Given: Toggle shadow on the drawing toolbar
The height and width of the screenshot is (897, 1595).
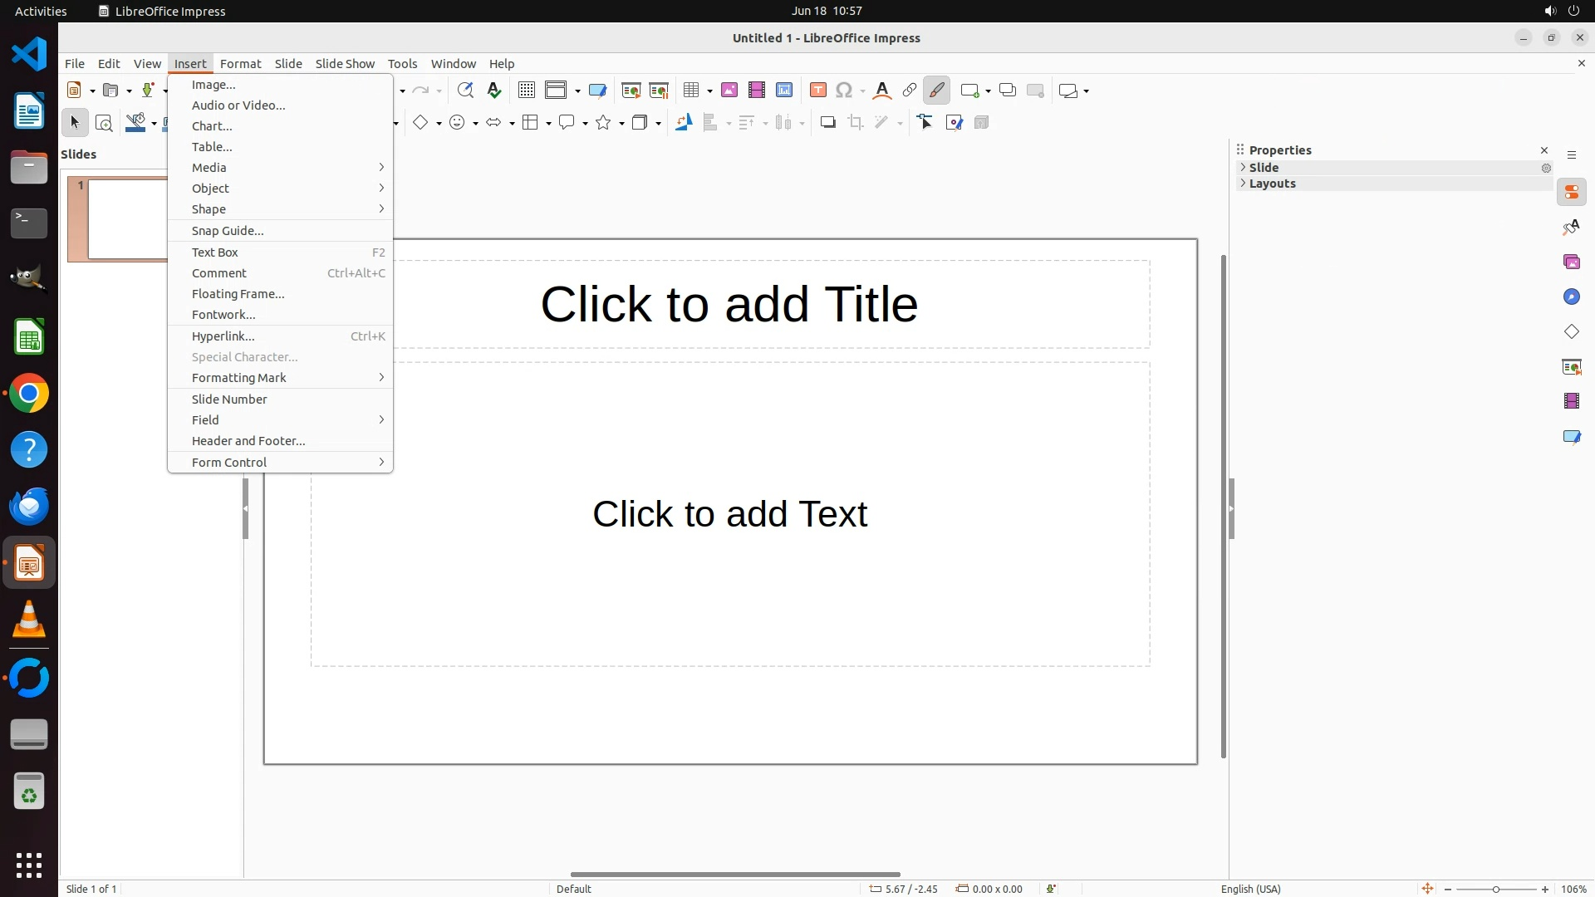Looking at the screenshot, I should click(827, 123).
